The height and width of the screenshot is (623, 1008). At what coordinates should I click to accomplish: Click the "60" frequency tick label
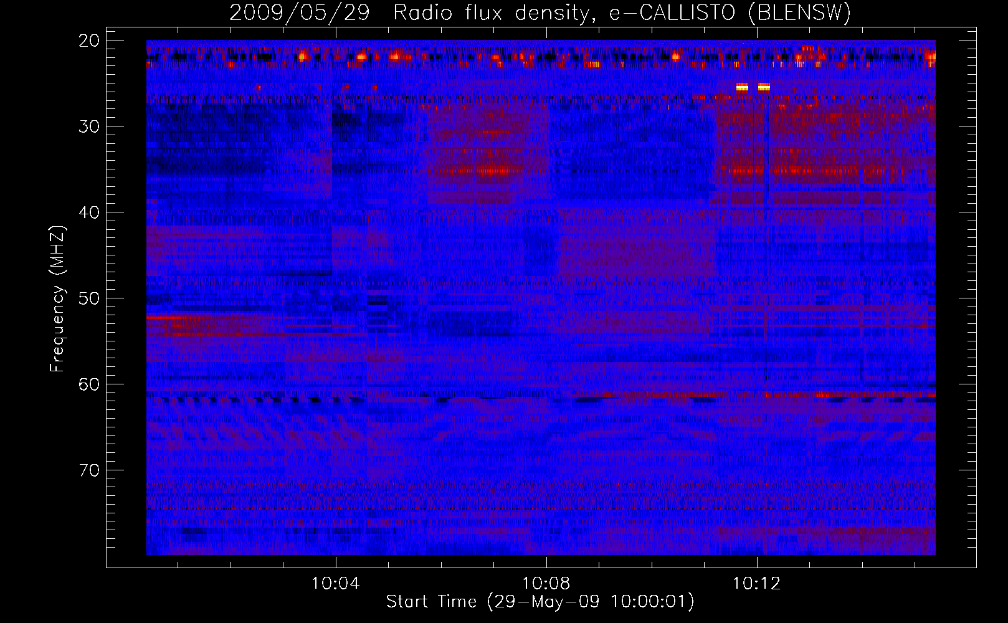point(90,384)
